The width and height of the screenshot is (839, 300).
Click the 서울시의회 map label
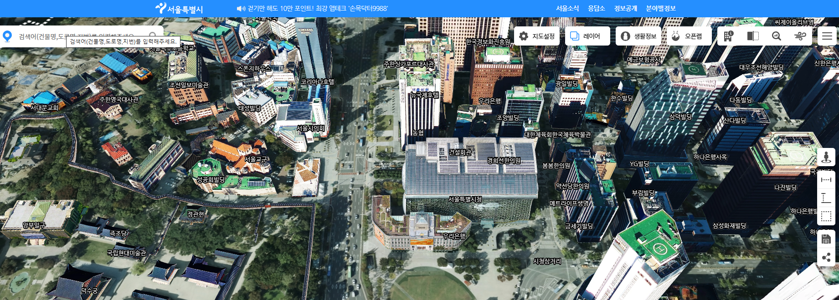tap(310, 128)
